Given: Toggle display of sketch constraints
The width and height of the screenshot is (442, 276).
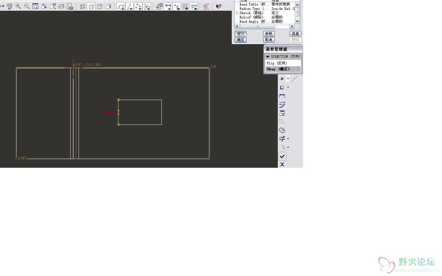Looking at the screenshot, I should [176, 6].
